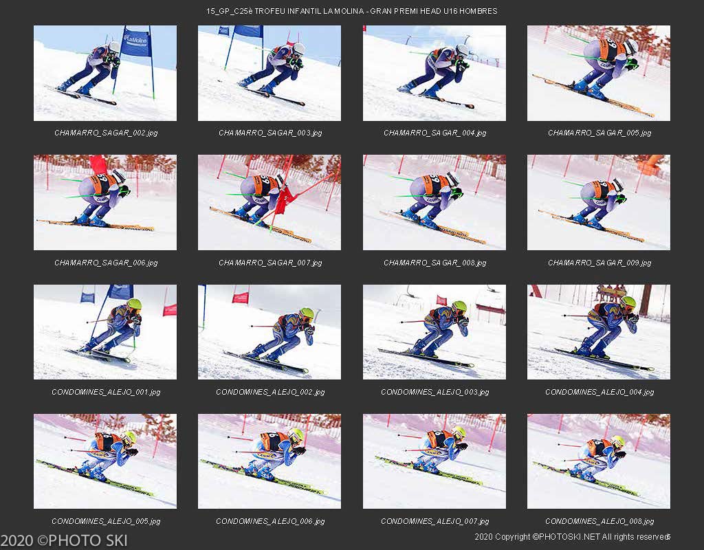Select the CHAMARRO_SAGAR_003.jpg photo
704x550 pixels.
269,73
